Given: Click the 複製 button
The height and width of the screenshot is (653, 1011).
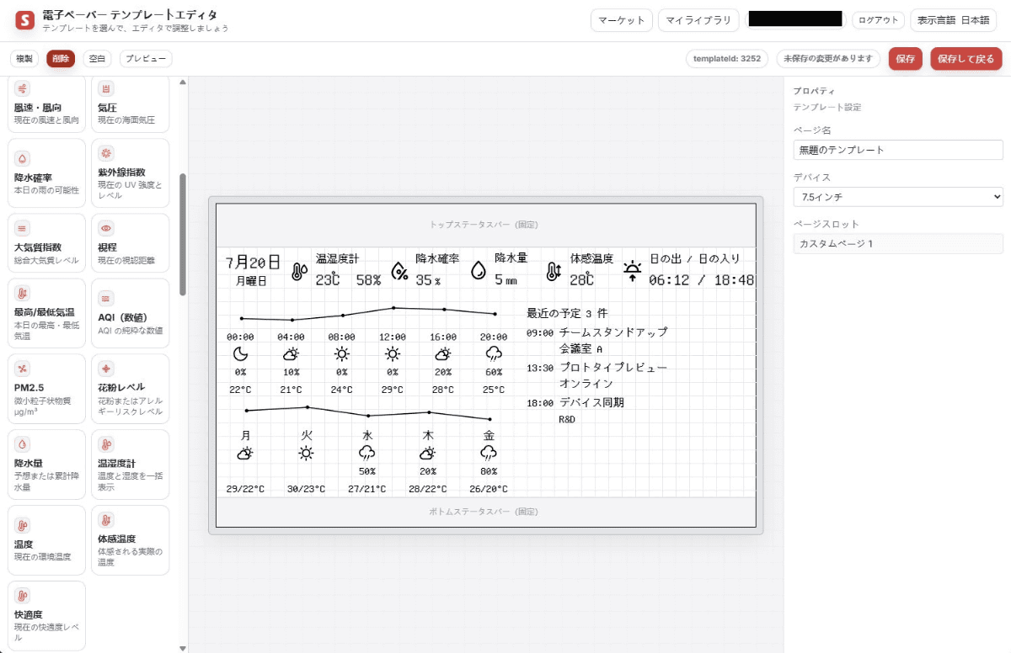Looking at the screenshot, I should pos(24,59).
